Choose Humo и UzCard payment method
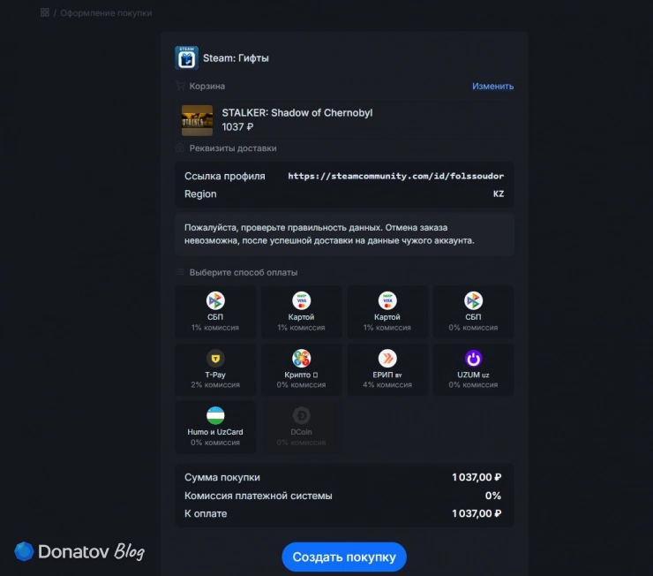Viewport: 653px width, 576px height. click(x=215, y=427)
